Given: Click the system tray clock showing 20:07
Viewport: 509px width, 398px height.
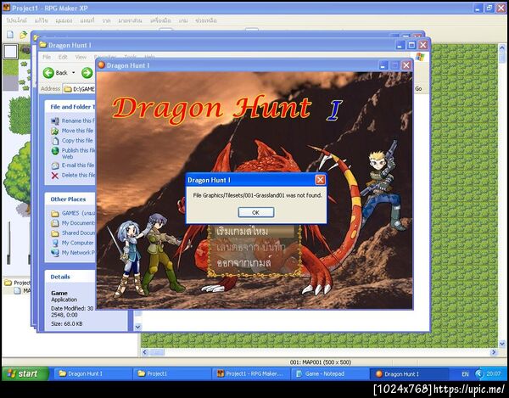Looking at the screenshot, I should (x=494, y=374).
